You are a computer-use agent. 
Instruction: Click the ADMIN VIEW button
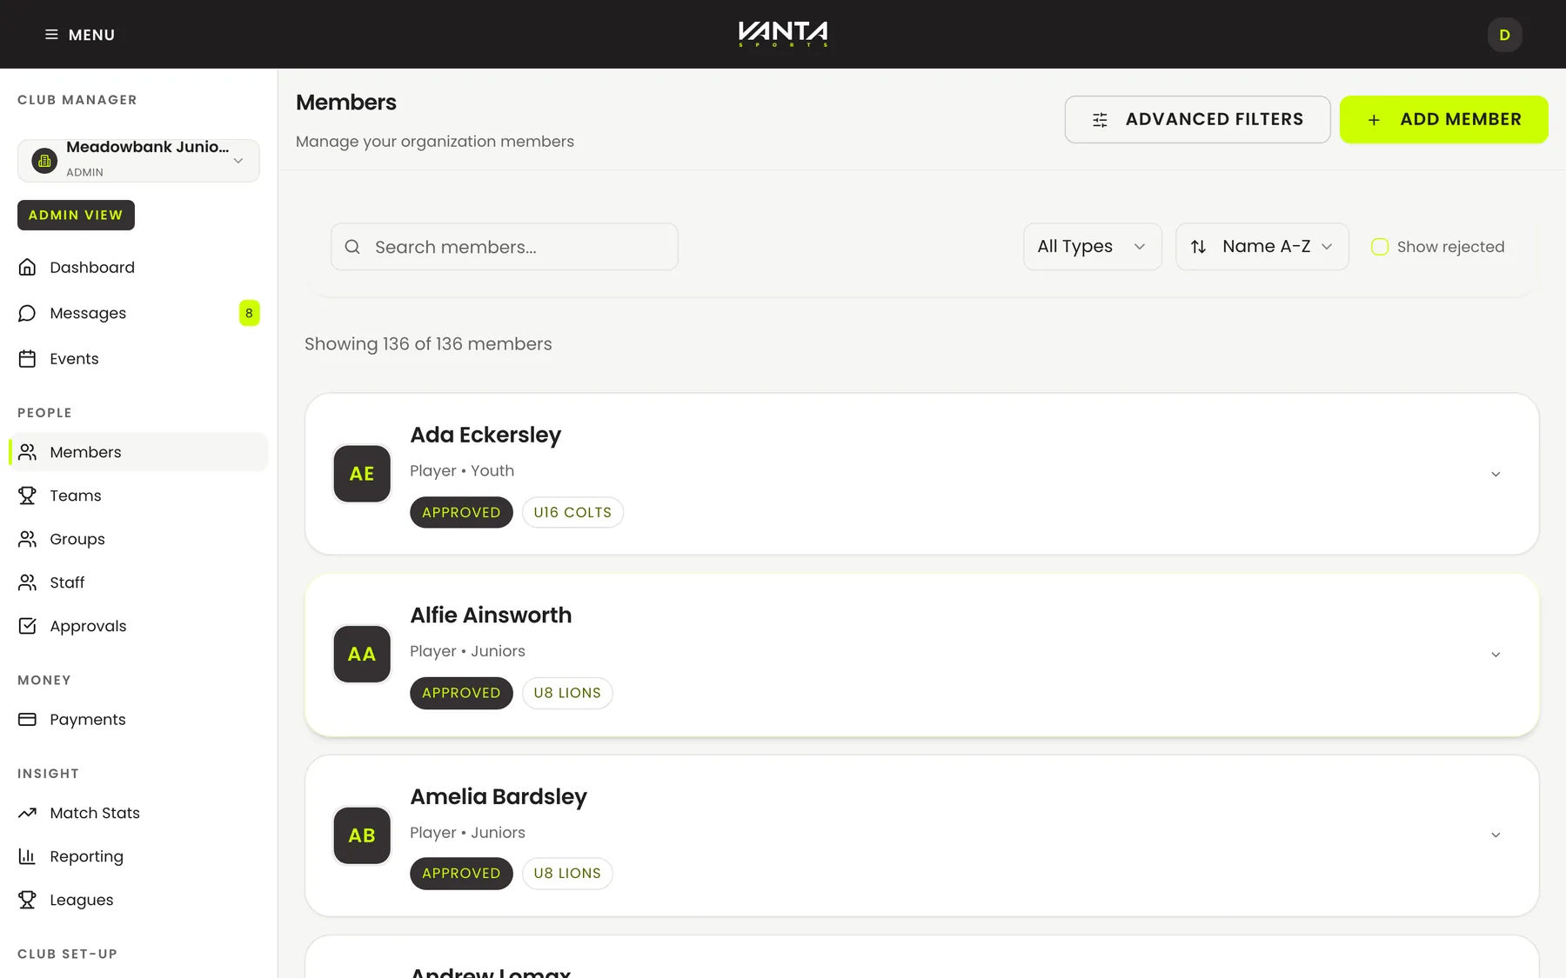pos(76,215)
